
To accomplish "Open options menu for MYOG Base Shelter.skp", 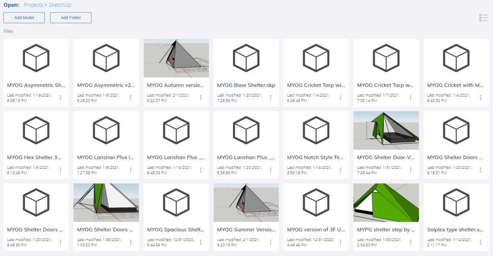I will (x=271, y=98).
